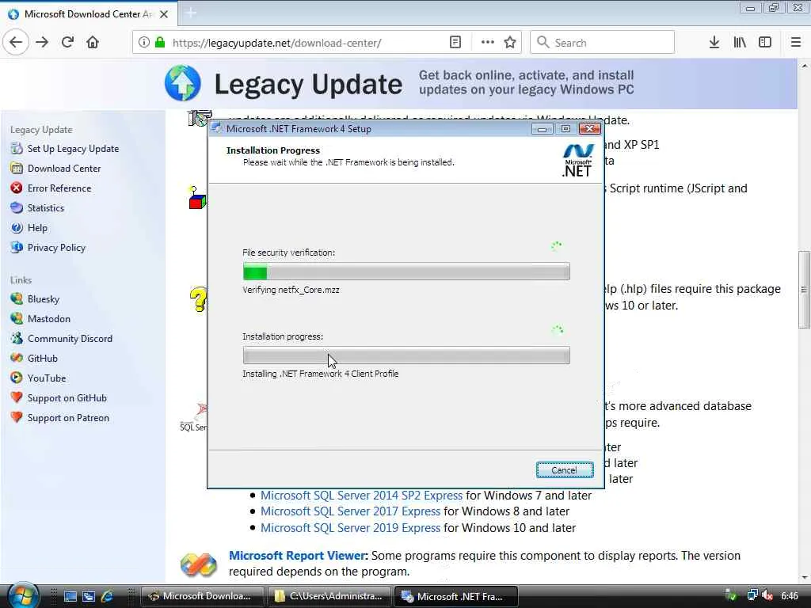Open the Windows Start orb
Image resolution: width=811 pixels, height=608 pixels.
coord(22,595)
